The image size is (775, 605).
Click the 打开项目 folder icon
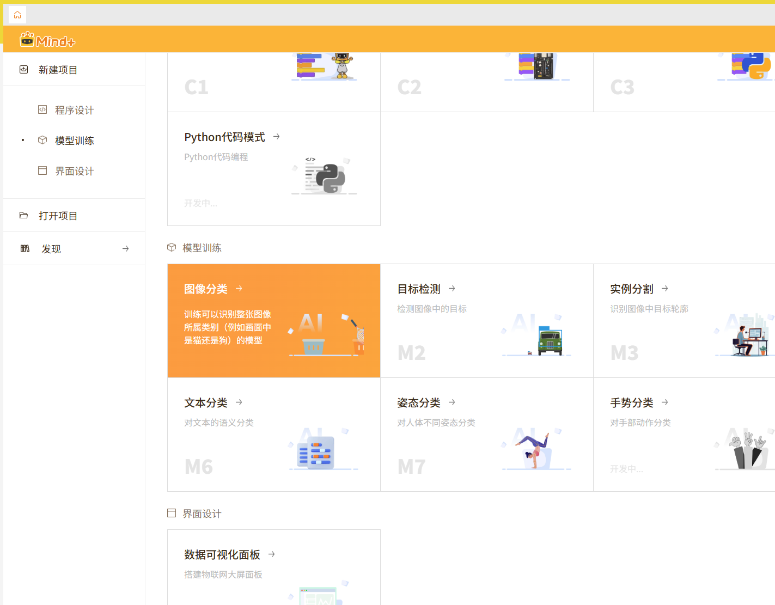(x=24, y=216)
